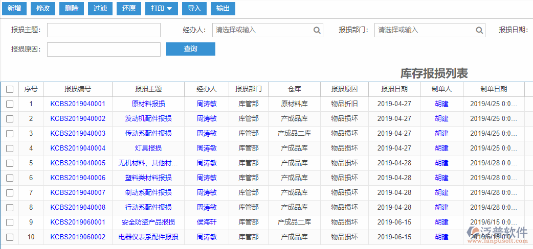Image resolution: width=533 pixels, height=249 pixels.
Task: Open the 塑料类材料报损 subject link
Action: point(148,178)
